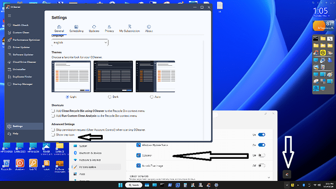Click the CCleaner settings vertical scrollbar

(203, 90)
